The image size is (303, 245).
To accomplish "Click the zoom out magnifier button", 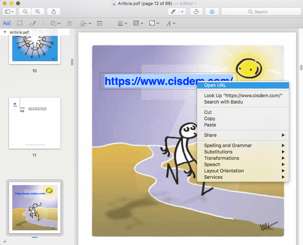I will (x=25, y=12).
